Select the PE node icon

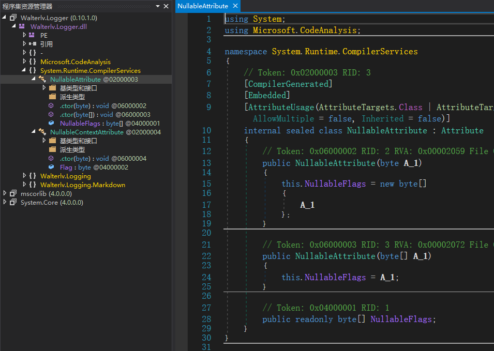pyautogui.click(x=32, y=35)
